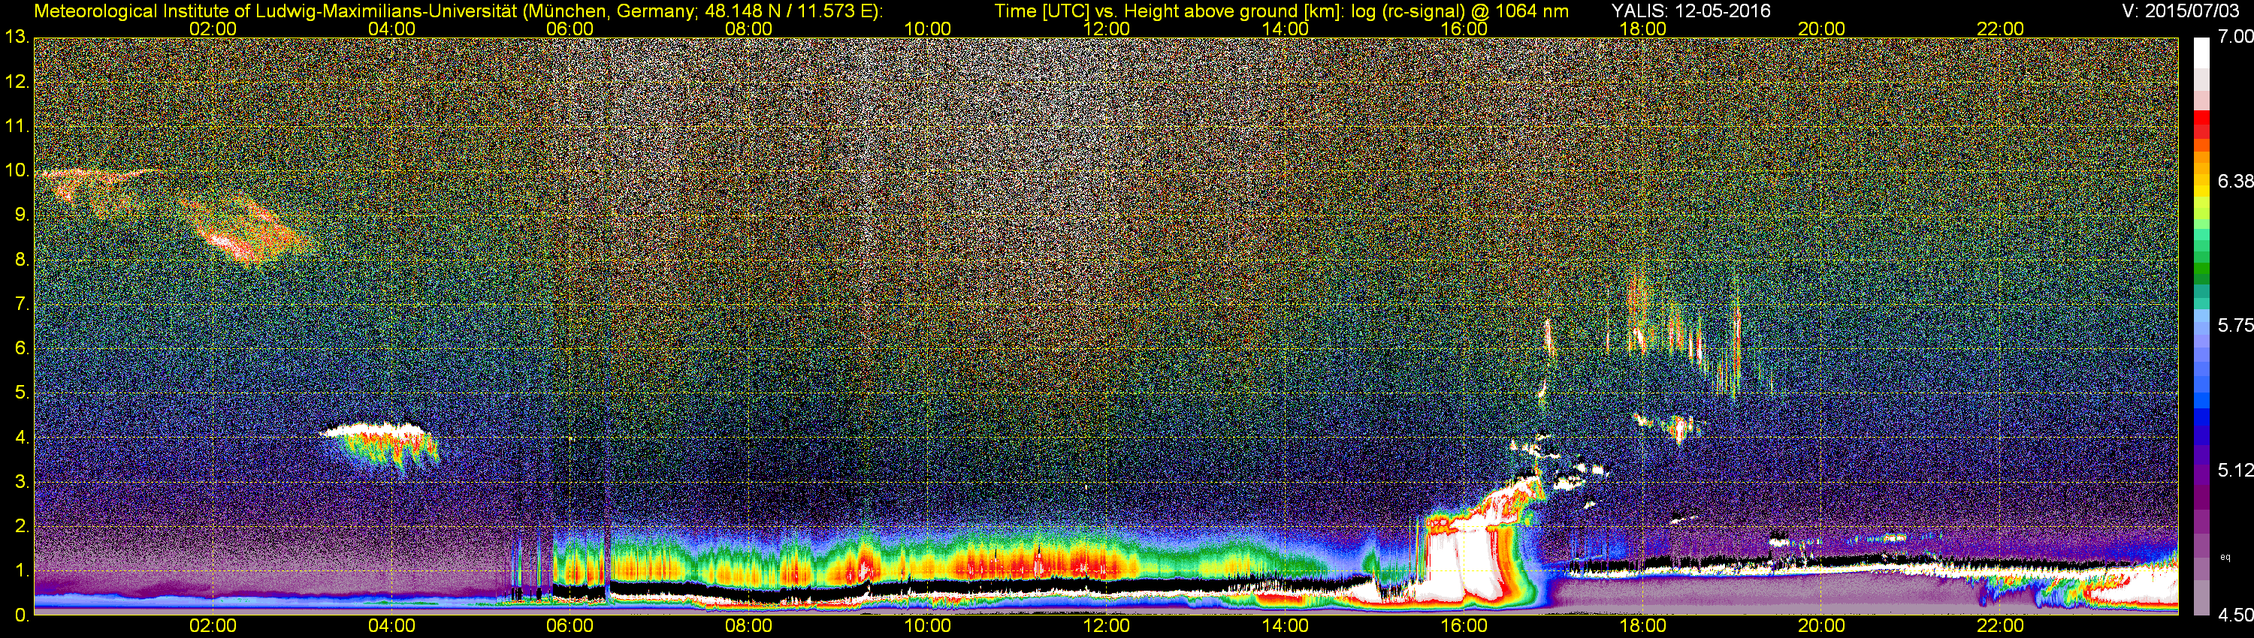This screenshot has width=2254, height=638.
Task: Click the 20:00 label on the bottom time axis
Action: tap(1822, 626)
